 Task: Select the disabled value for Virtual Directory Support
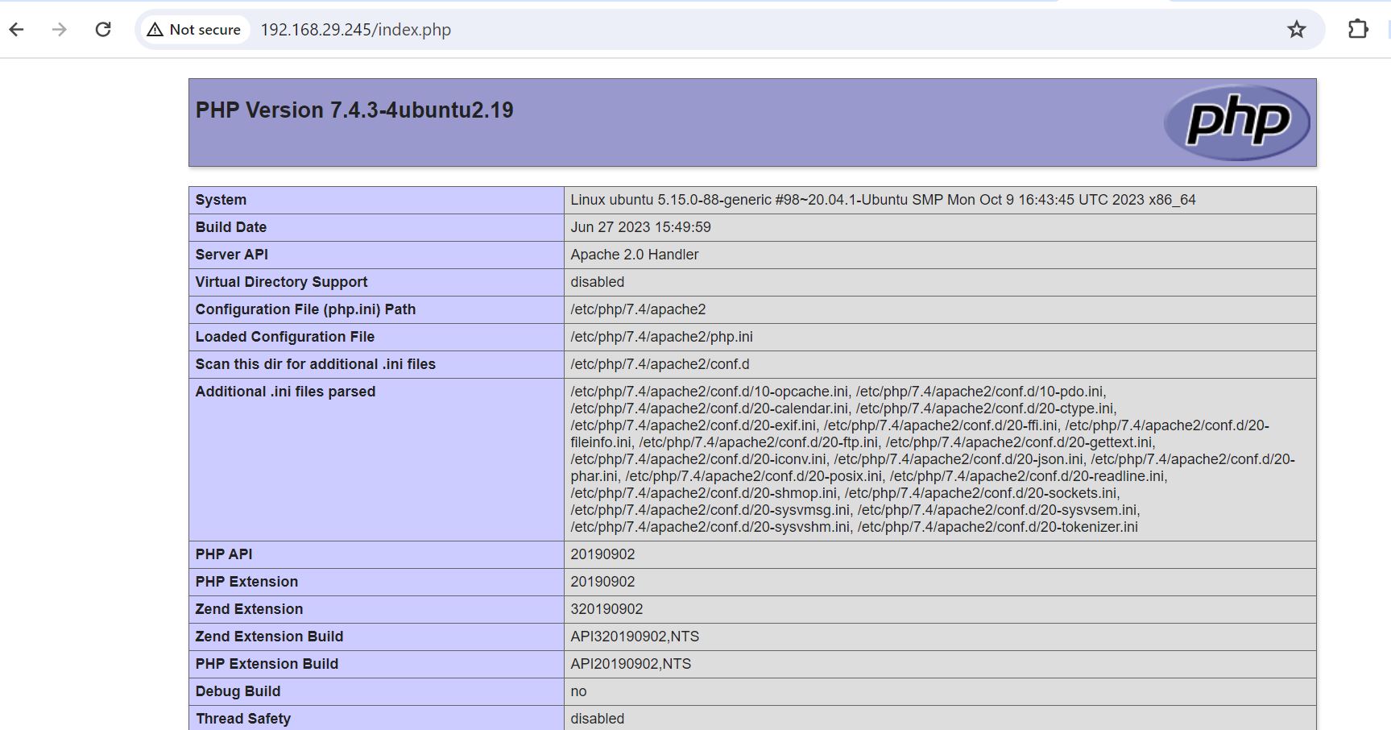tap(598, 282)
